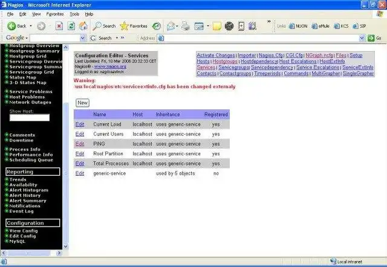The height and width of the screenshot is (267, 387).
Task: Open Edit icon dropdown arrow
Action: 208,26
